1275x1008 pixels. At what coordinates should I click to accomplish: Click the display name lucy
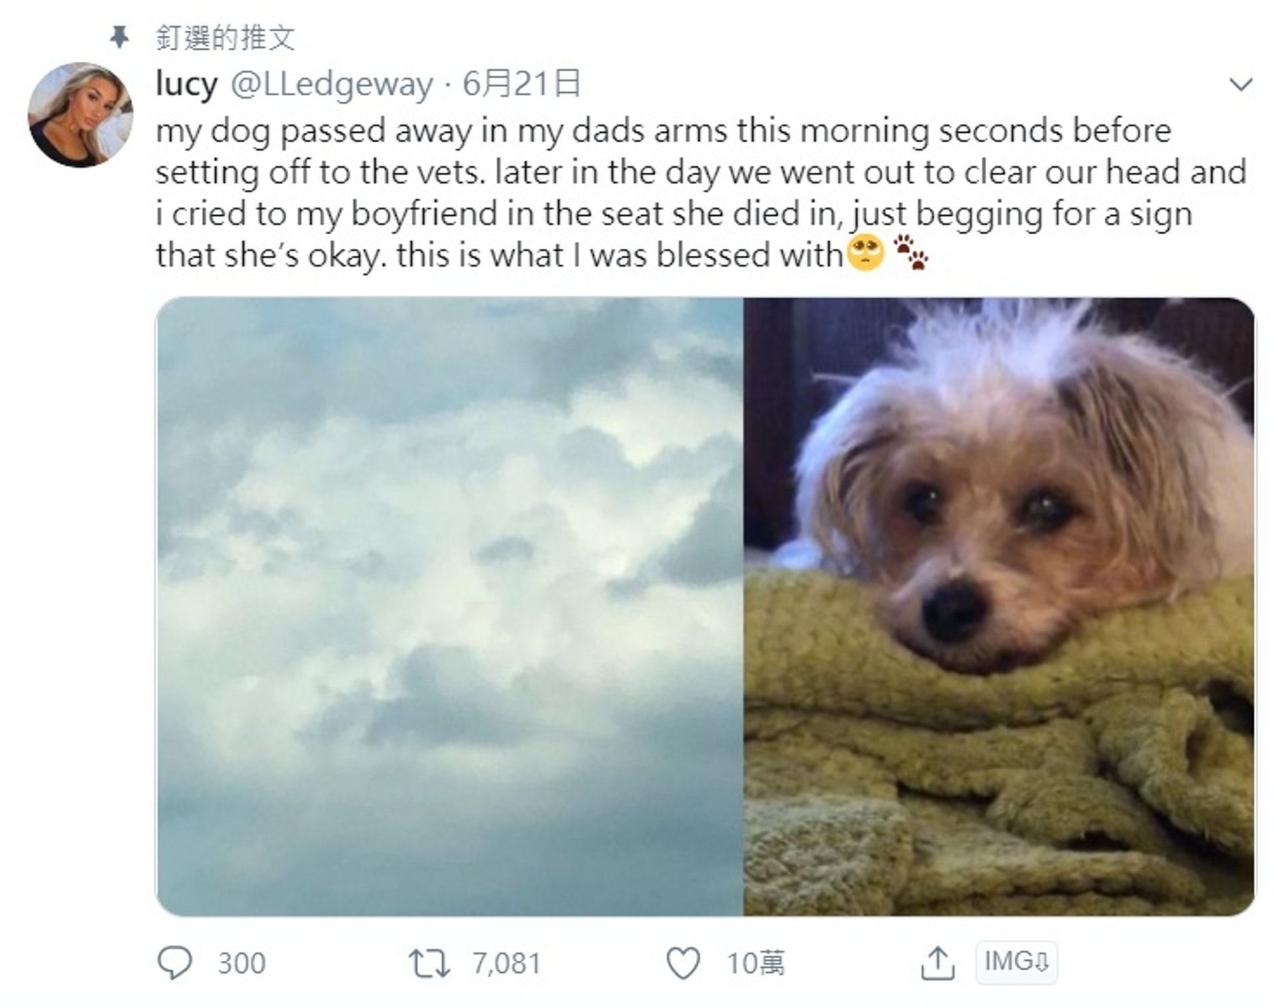tap(187, 84)
